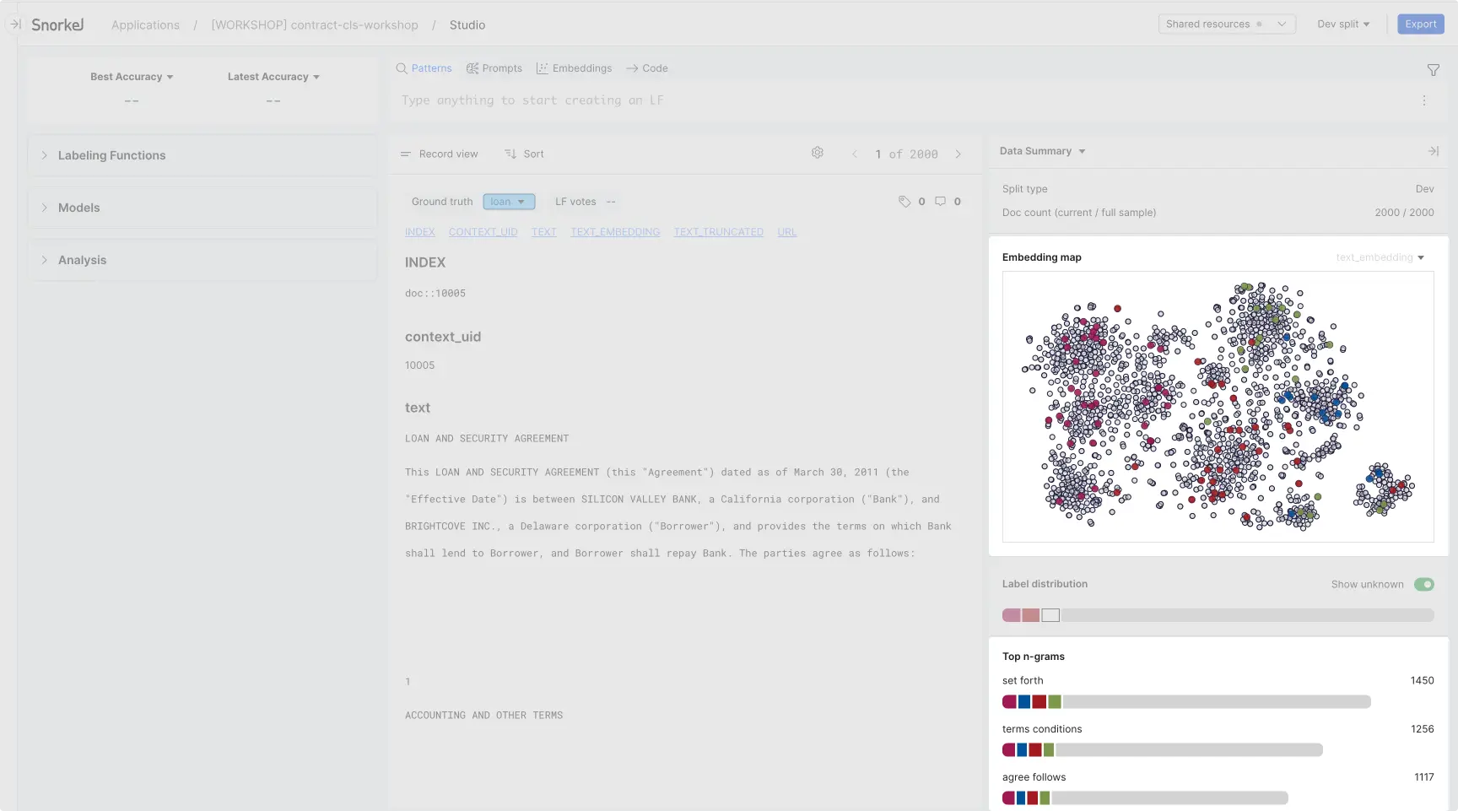Open the filter funnel icon
Screen dimensions: 1458x811
click(1433, 70)
